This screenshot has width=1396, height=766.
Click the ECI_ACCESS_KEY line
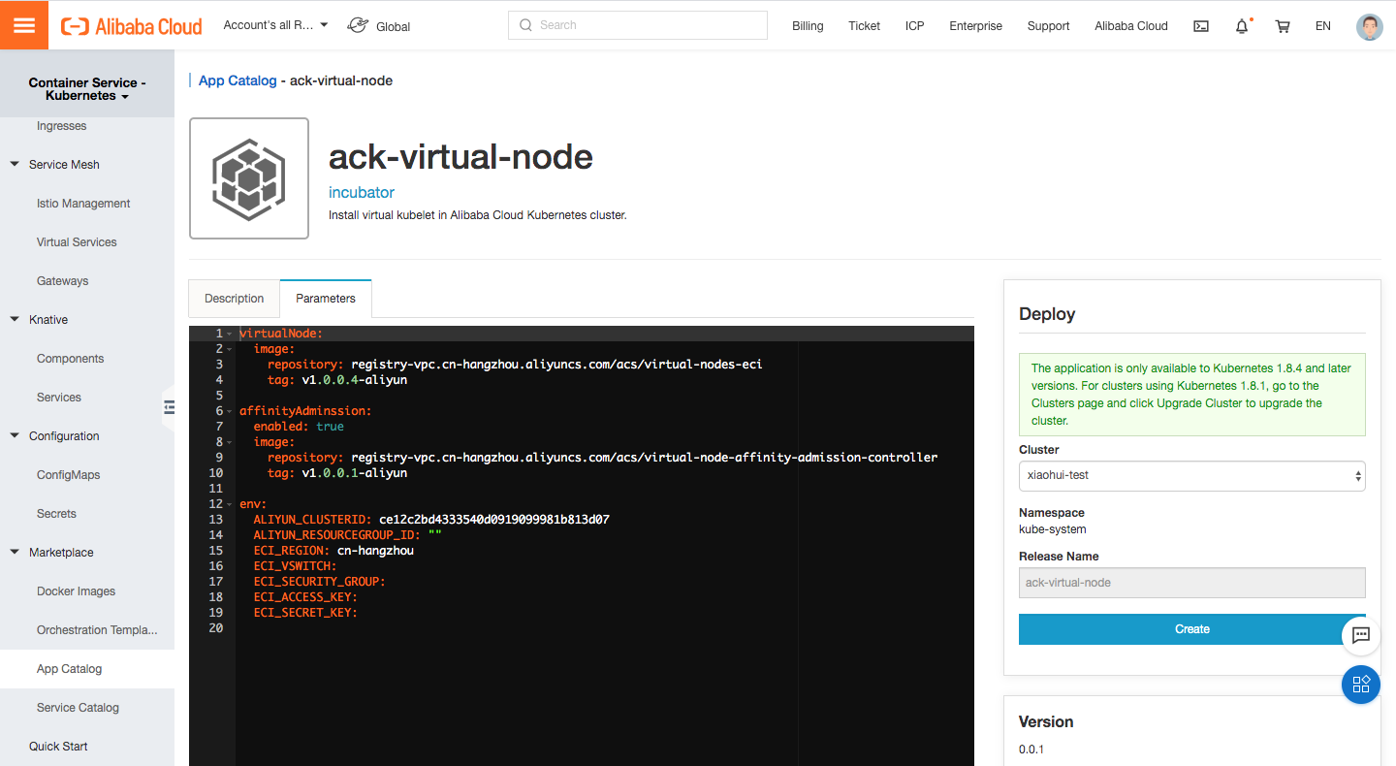306,597
